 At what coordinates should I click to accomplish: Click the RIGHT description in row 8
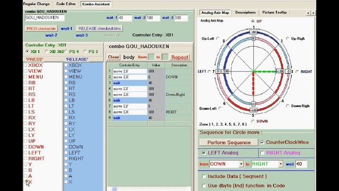[x=171, y=112]
